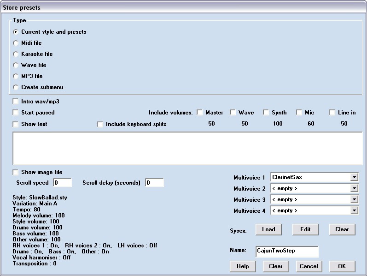Enable Include keyboard splits checkbox
The height and width of the screenshot is (276, 367).
[100, 124]
